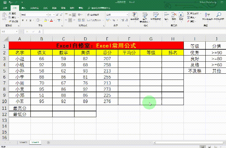Open the File (文件) tab
The height and width of the screenshot is (148, 226).
click(5, 8)
